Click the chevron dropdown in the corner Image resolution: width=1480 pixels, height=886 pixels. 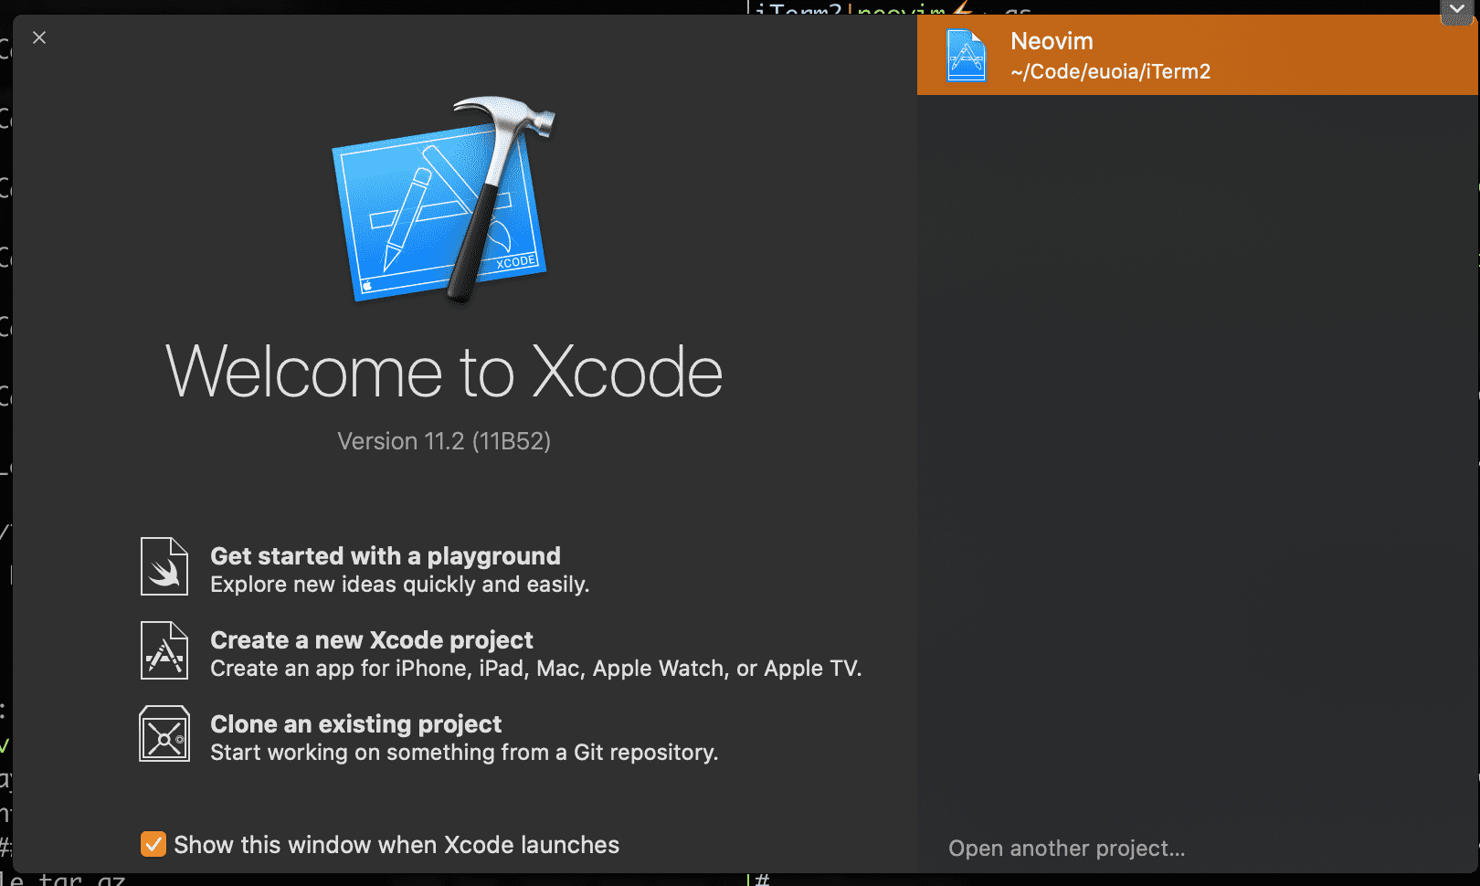pyautogui.click(x=1457, y=9)
